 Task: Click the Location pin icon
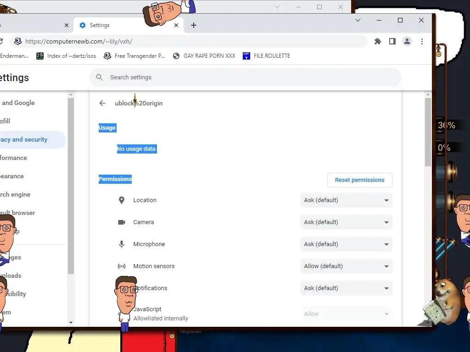122,200
